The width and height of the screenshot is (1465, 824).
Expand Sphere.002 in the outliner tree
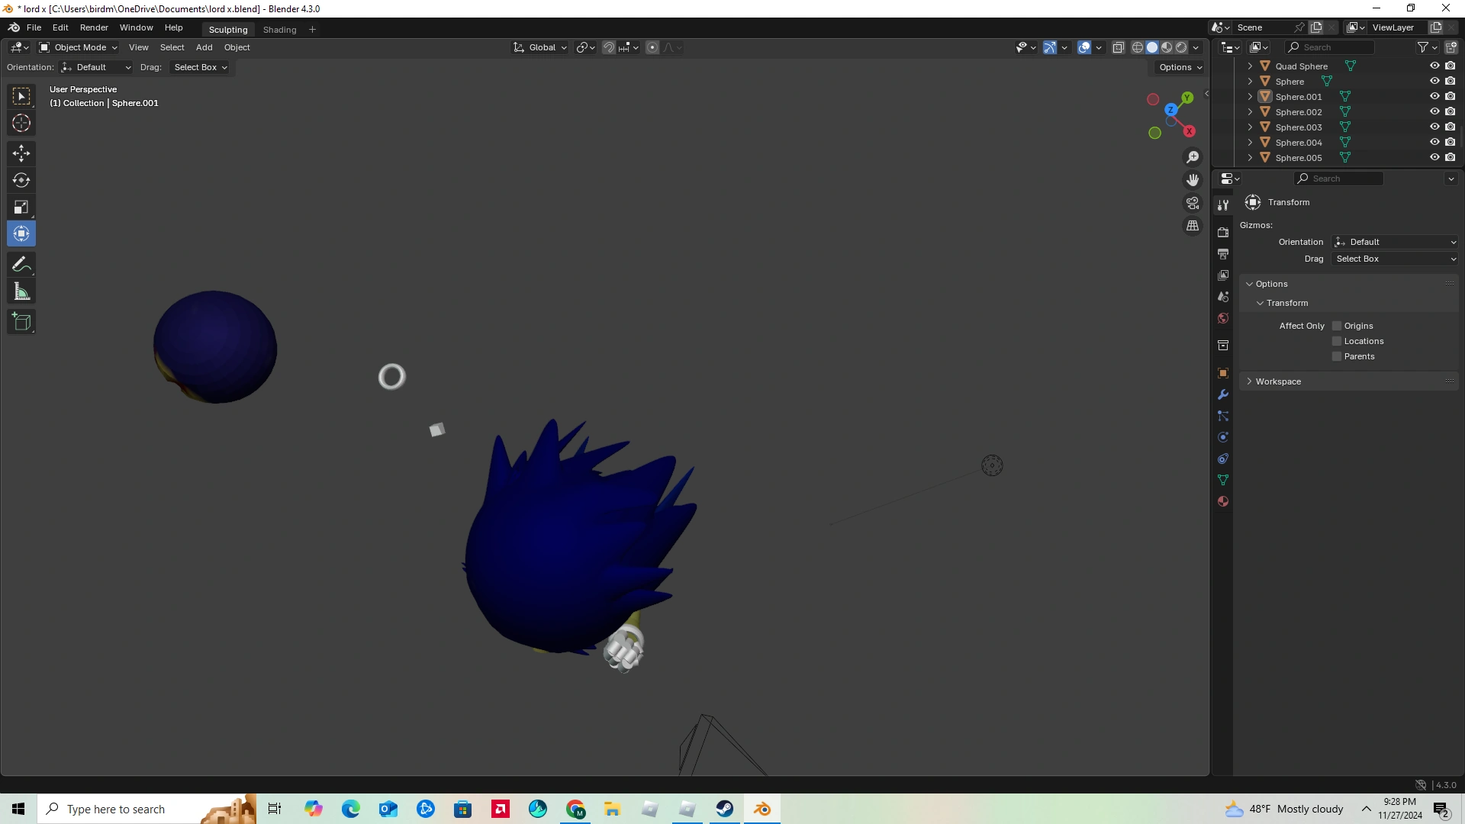tap(1250, 112)
